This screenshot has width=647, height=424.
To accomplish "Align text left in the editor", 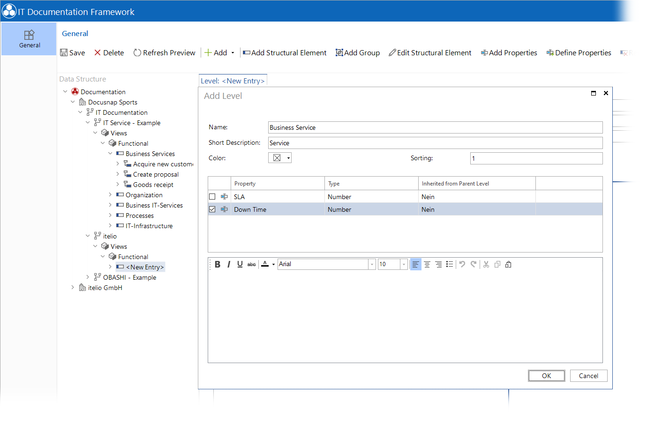I will [x=415, y=264].
